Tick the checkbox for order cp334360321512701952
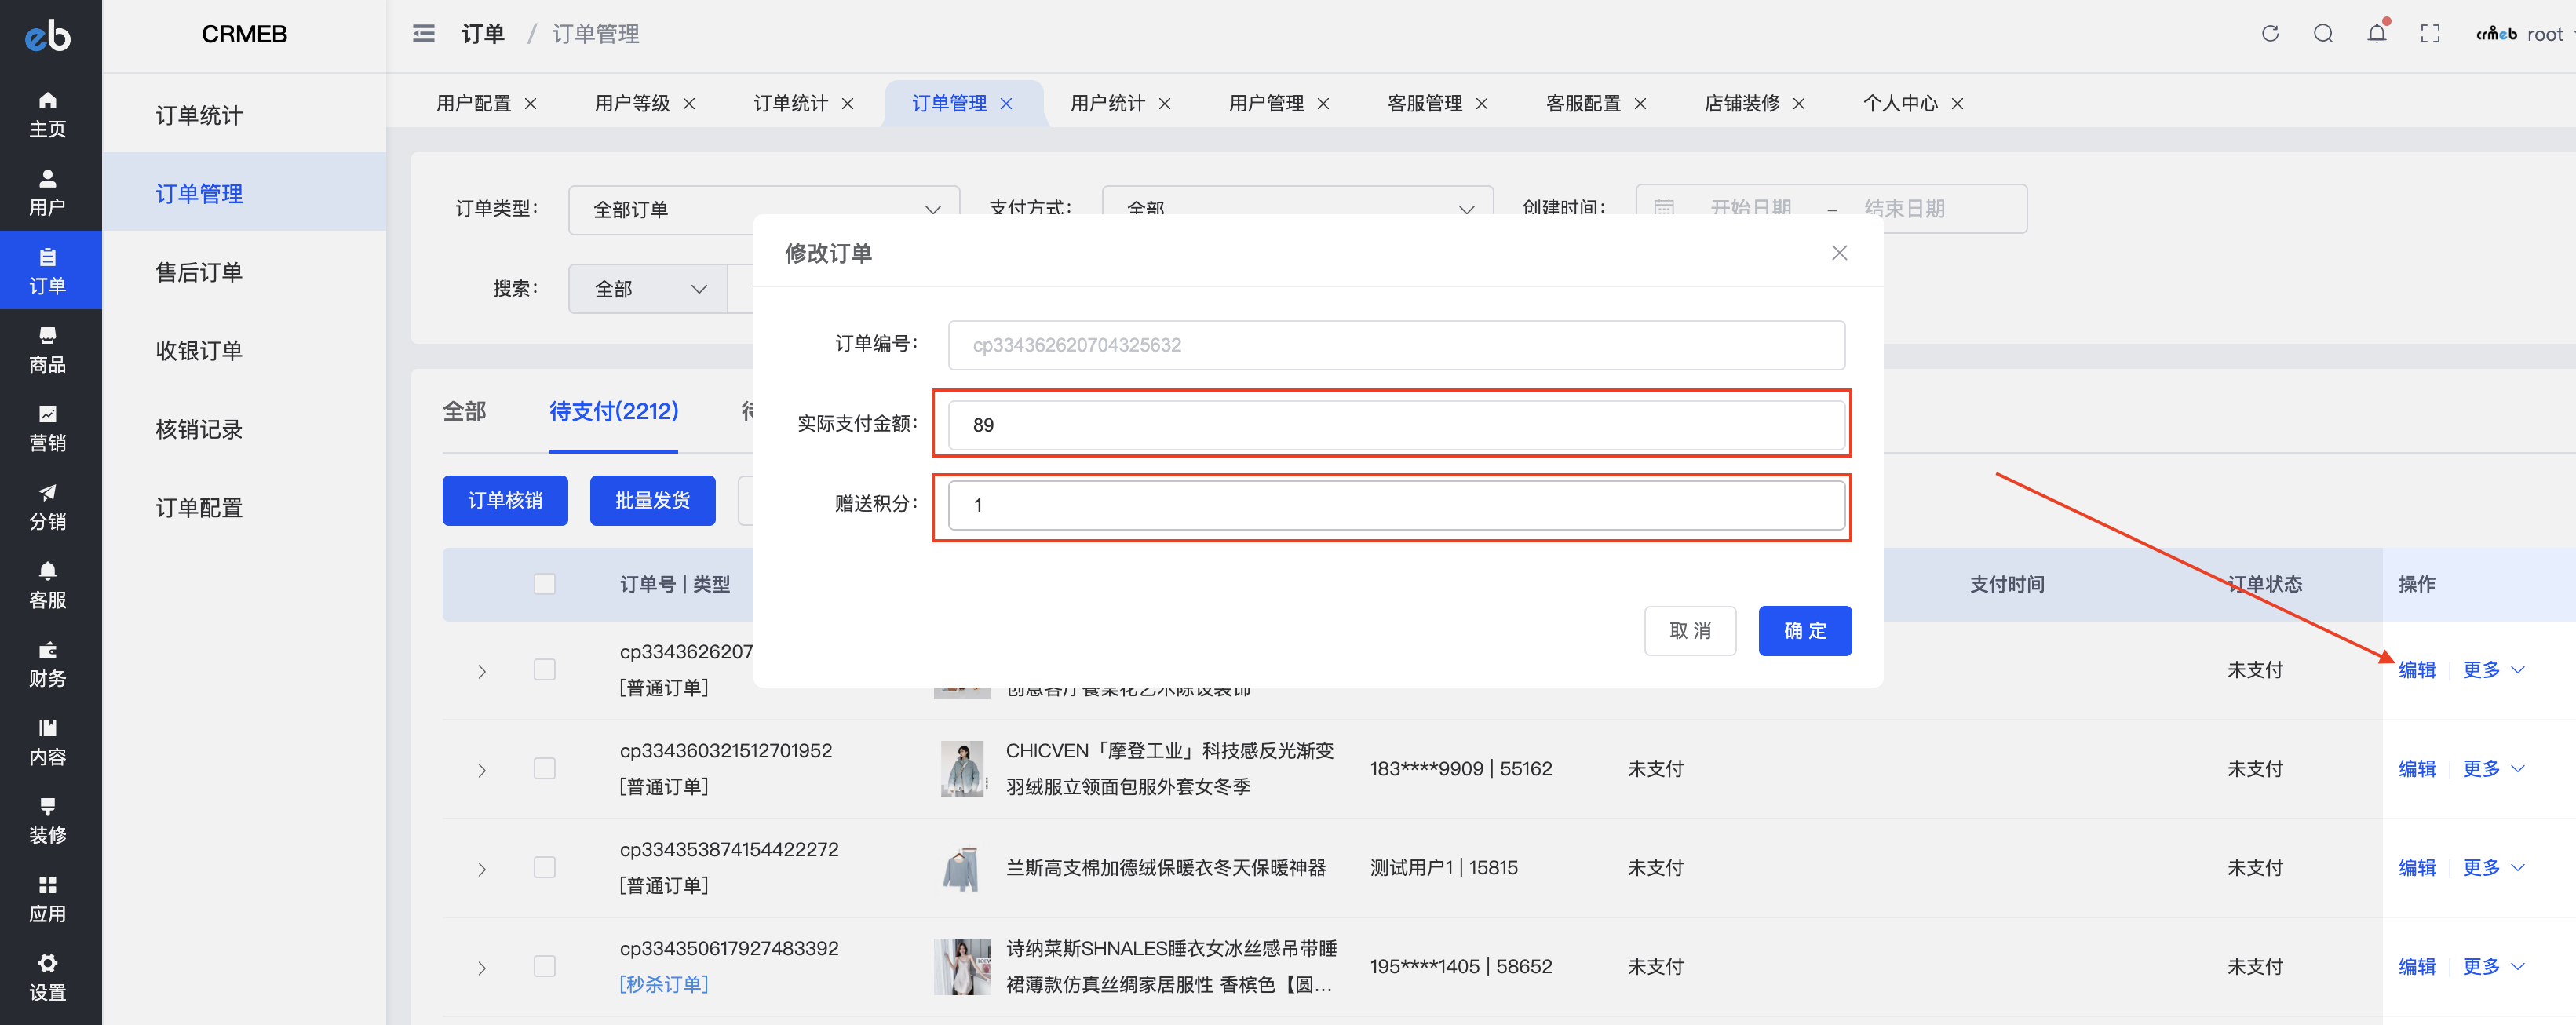Viewport: 2576px width, 1025px height. click(544, 768)
